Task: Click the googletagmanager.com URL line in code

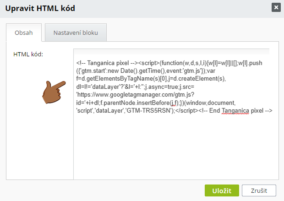Action: [135, 95]
